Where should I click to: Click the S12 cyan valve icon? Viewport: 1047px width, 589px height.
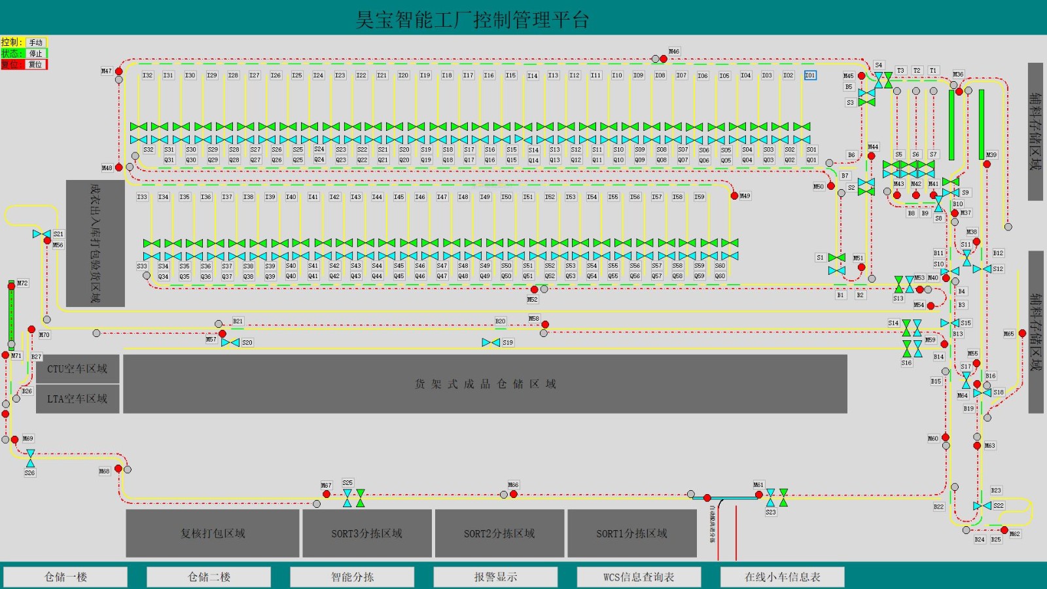[982, 269]
